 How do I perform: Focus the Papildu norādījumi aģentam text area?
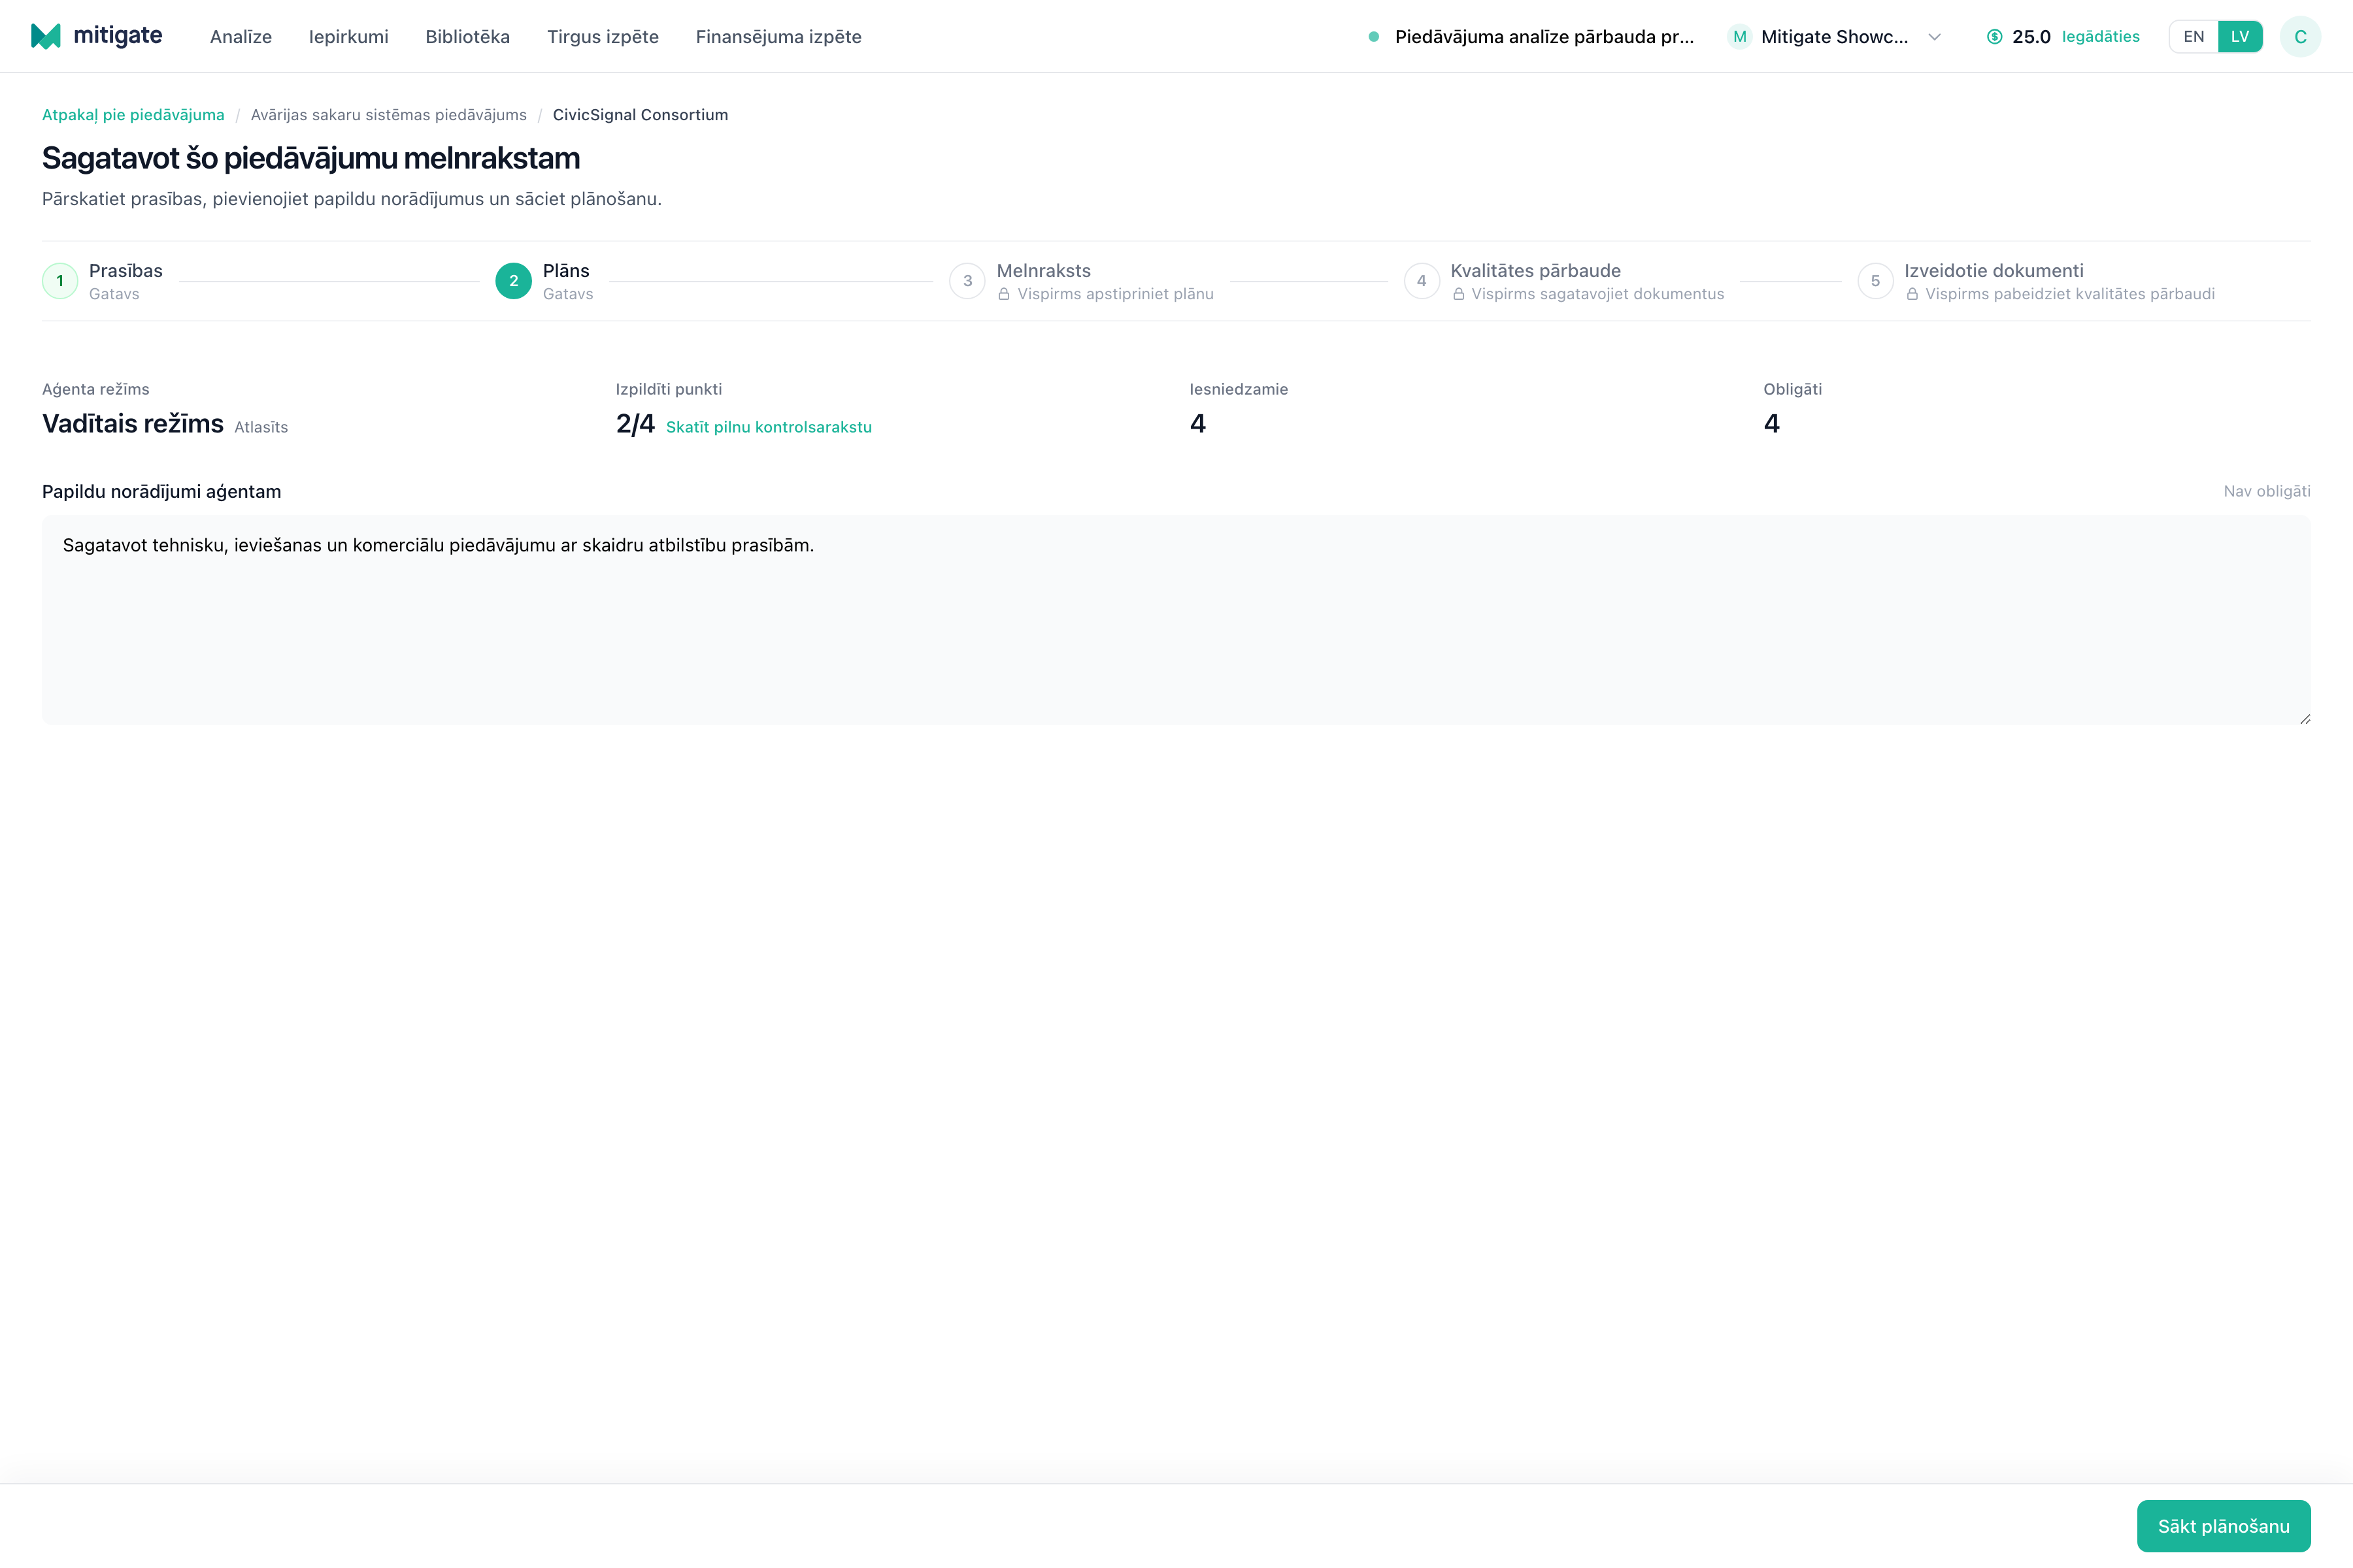pos(1176,620)
